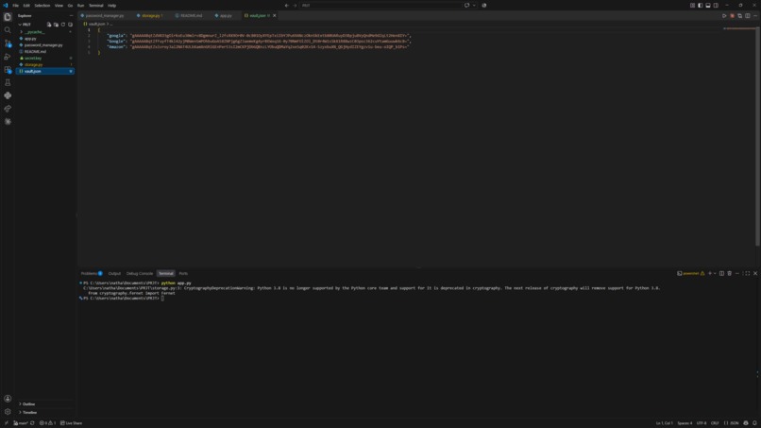The image size is (761, 428).
Task: Open Run and Debug view
Action: [x=8, y=57]
